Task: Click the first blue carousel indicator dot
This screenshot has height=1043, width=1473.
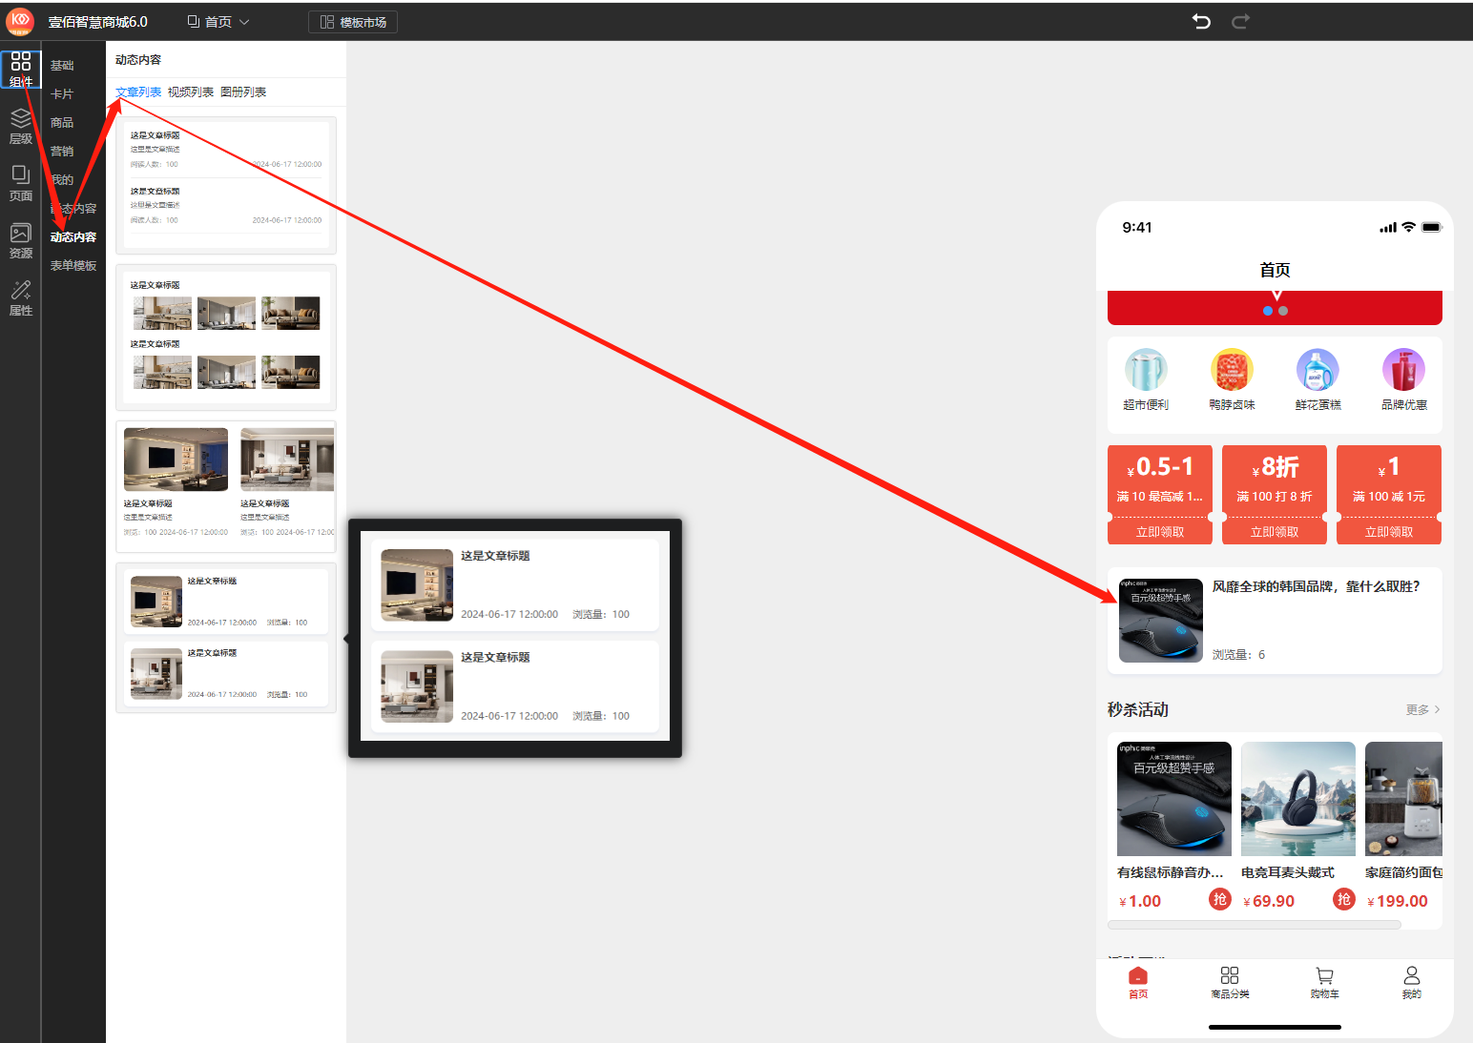Action: (x=1268, y=311)
